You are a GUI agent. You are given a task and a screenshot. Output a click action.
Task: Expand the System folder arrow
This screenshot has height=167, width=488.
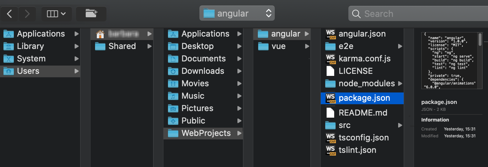(x=76, y=59)
